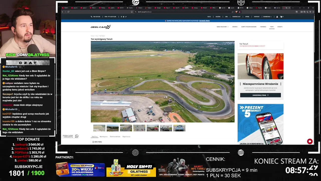Switch to the Starter browser tab
Image resolution: width=321 pixels, height=181 pixels.
click(130, 8)
